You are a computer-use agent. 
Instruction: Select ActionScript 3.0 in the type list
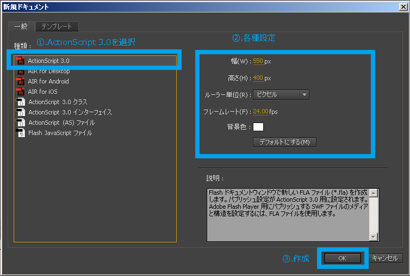pos(95,61)
